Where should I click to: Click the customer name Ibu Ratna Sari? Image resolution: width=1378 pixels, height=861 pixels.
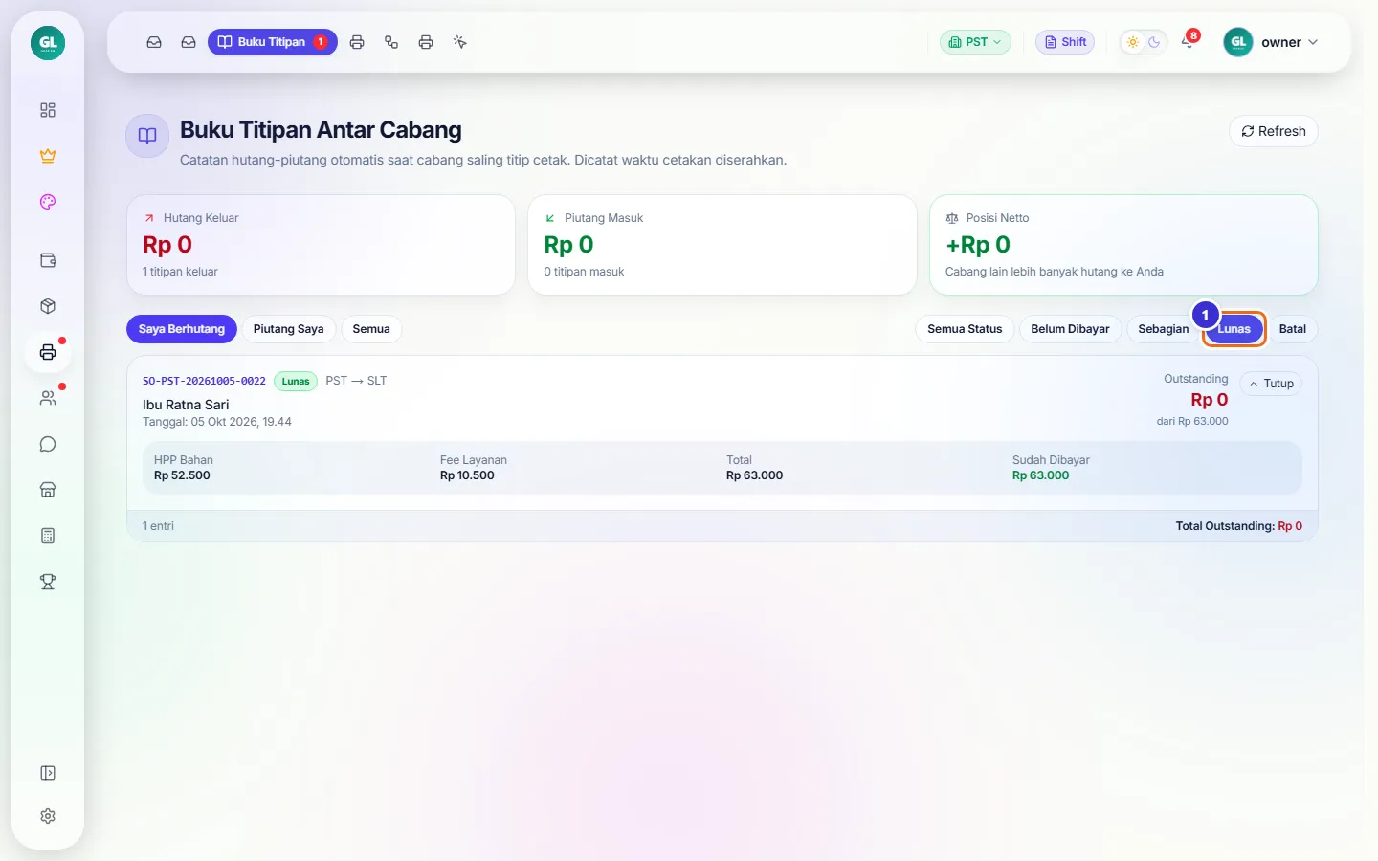click(x=186, y=405)
